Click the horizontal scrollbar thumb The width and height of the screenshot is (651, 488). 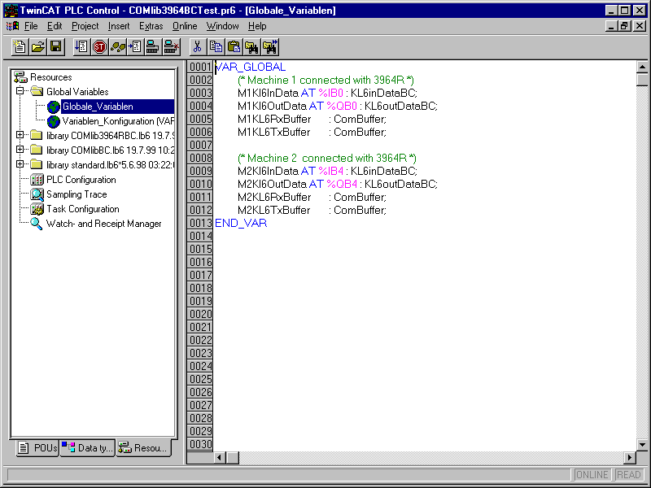coord(233,458)
